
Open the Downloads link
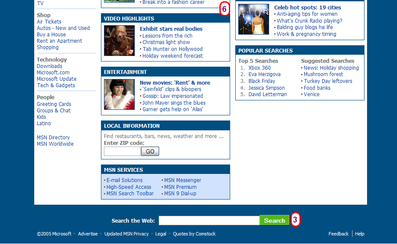point(49,66)
